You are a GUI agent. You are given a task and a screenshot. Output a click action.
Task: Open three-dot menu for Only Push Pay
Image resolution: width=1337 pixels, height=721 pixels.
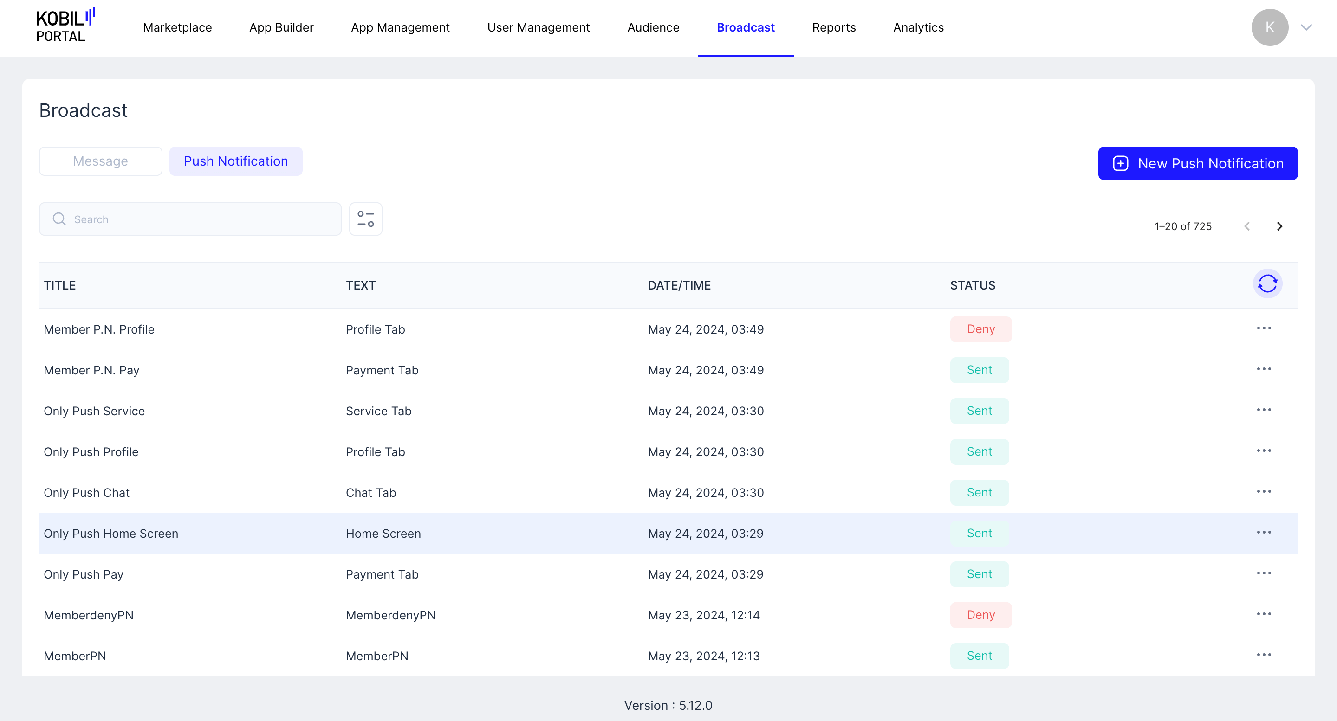click(x=1263, y=573)
